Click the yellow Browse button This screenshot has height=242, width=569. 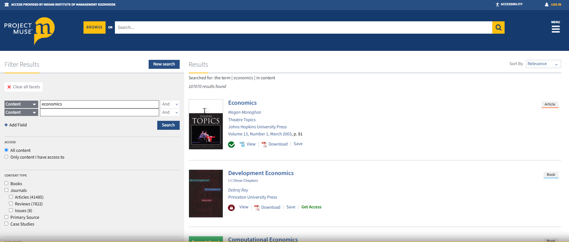pyautogui.click(x=94, y=27)
